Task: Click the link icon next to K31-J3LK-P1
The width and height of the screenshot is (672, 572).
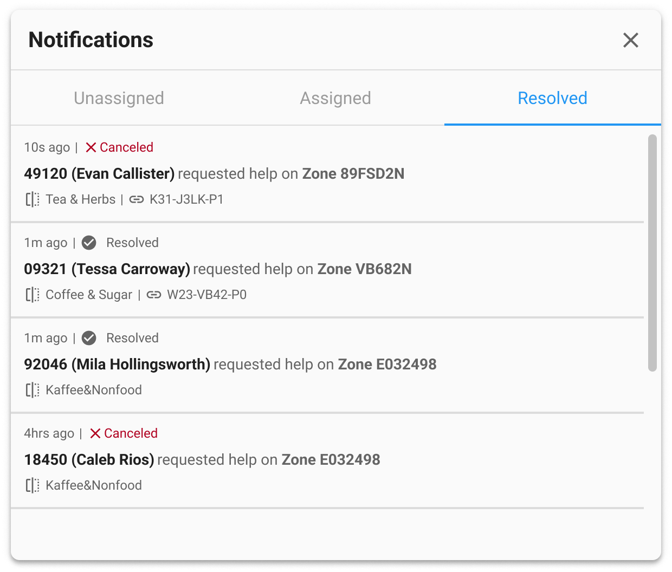Action: click(137, 199)
